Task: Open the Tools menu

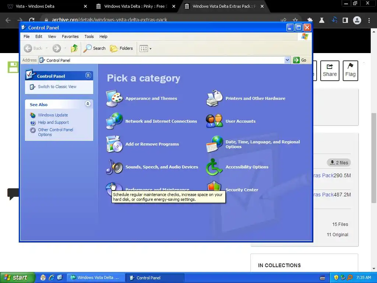Action: click(89, 36)
